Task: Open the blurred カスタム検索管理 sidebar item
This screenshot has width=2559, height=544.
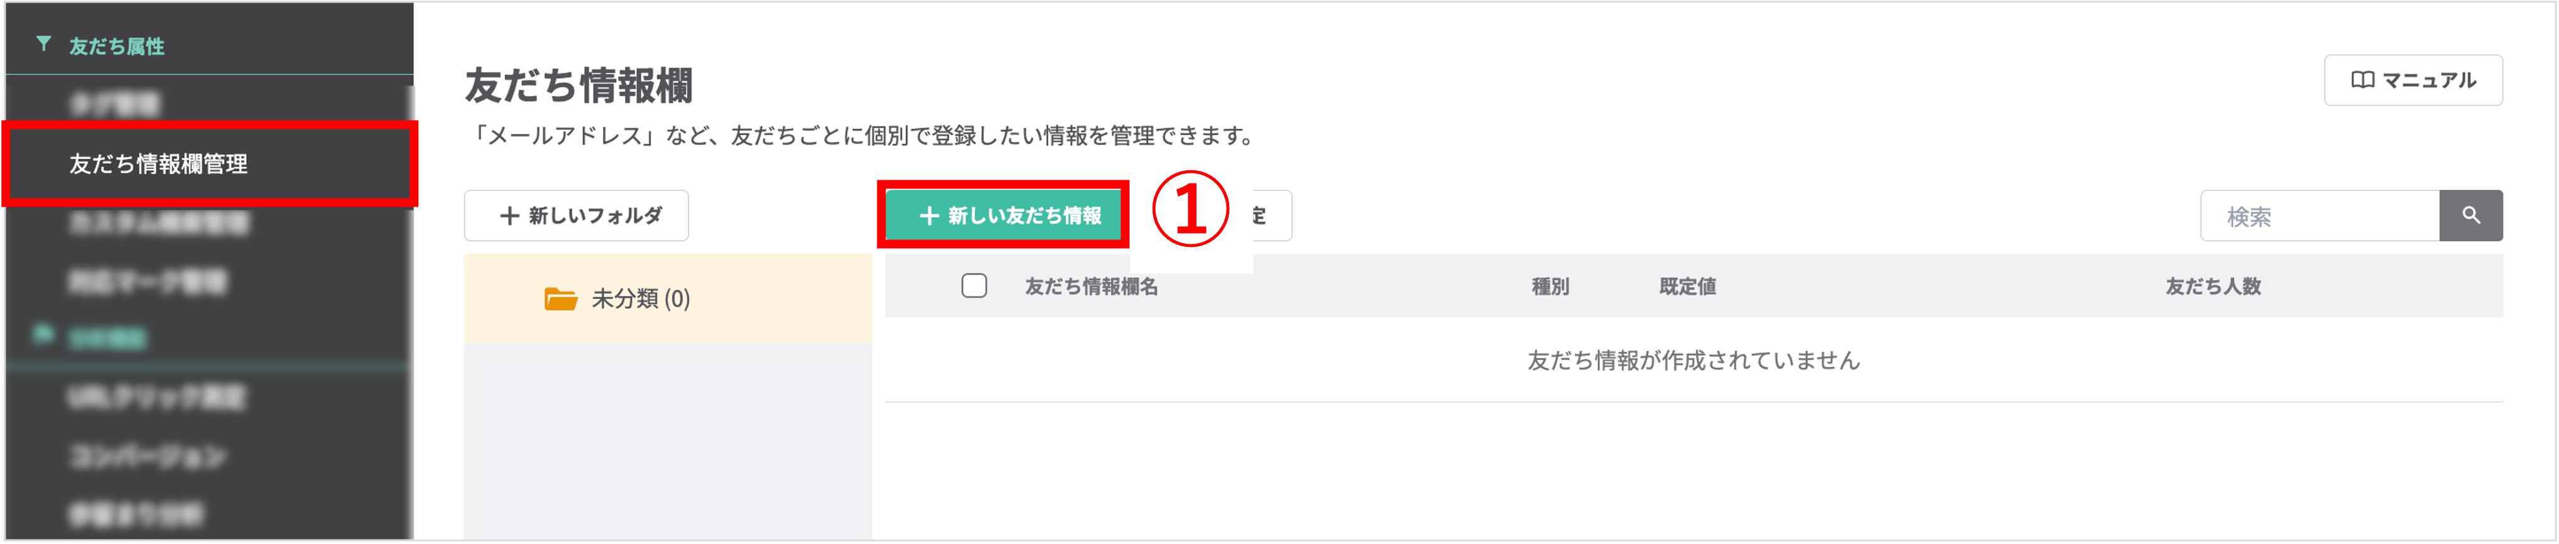Action: coord(159,224)
